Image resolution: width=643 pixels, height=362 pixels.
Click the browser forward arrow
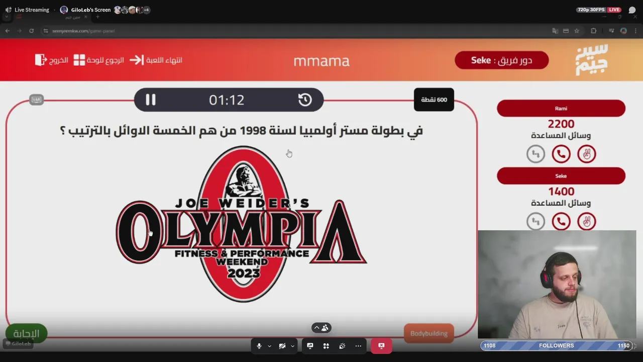pos(19,31)
